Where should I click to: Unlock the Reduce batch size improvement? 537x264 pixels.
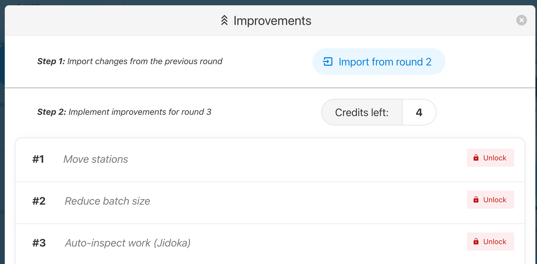[490, 200]
